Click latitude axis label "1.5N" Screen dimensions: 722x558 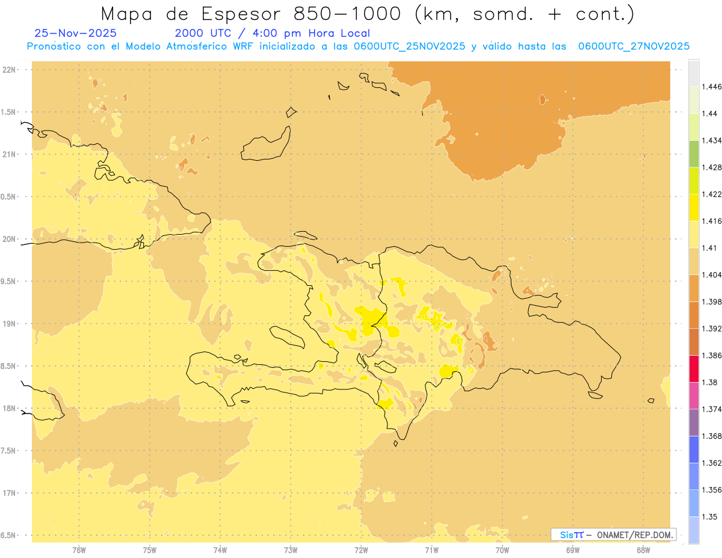(9, 113)
